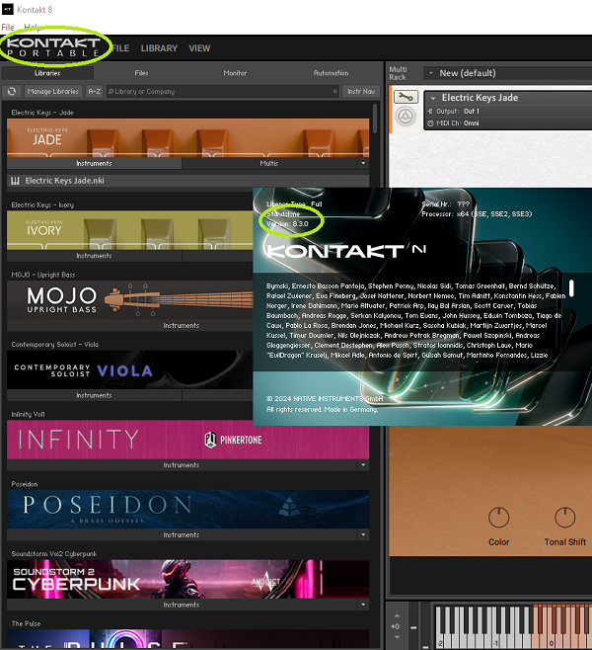This screenshot has width=592, height=650.
Task: Click the Color knob
Action: coord(499,518)
